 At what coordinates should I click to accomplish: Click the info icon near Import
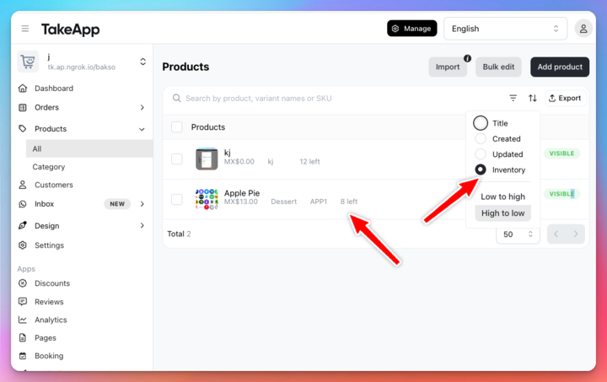[468, 58]
